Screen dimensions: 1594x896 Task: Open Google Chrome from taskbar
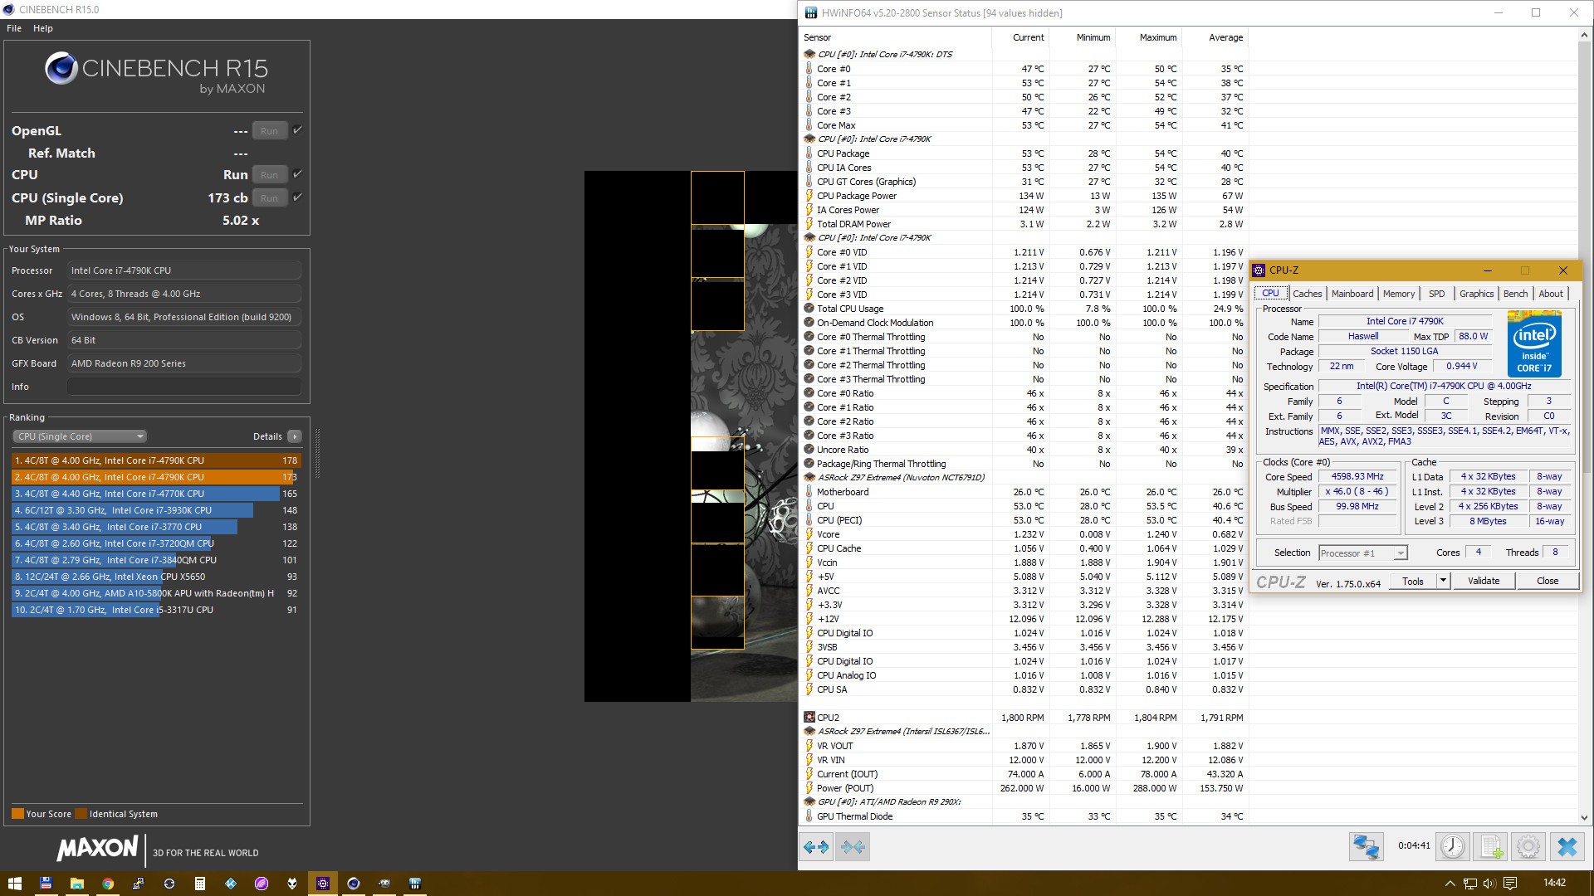tap(107, 884)
